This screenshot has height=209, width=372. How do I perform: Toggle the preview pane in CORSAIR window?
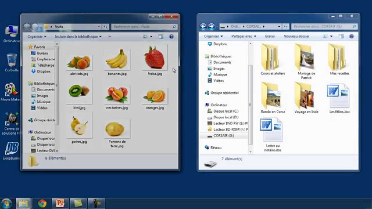tap(341, 36)
